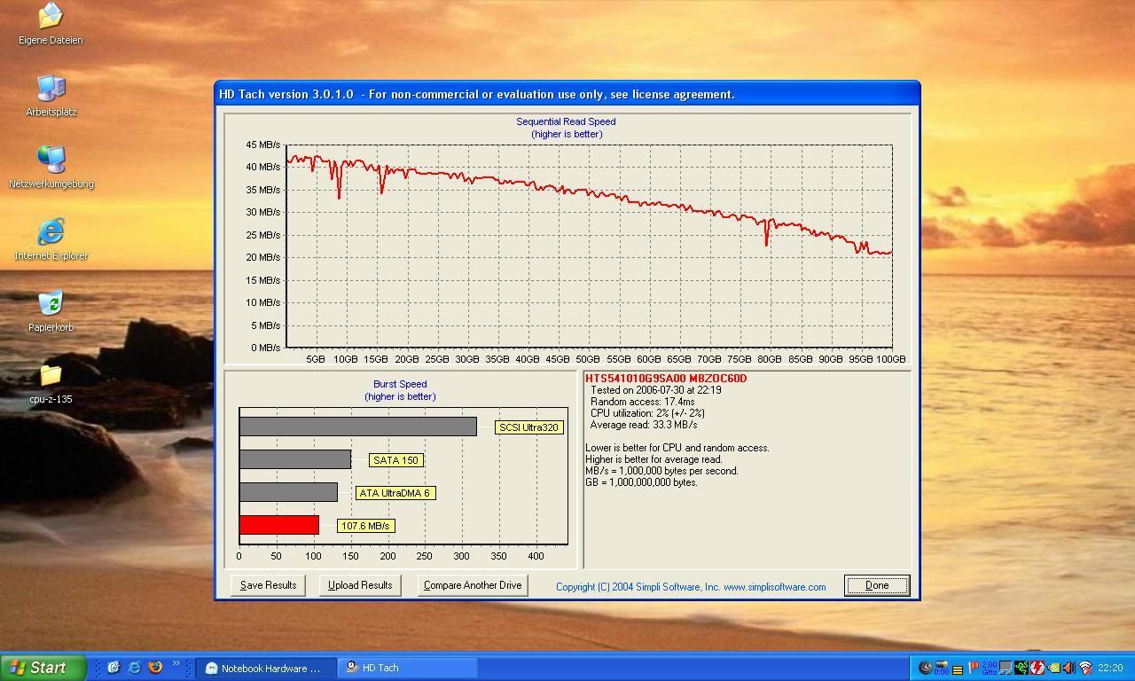The height and width of the screenshot is (681, 1135).
Task: Click the copyright line with www.simplisoftware.com
Action: point(691,587)
